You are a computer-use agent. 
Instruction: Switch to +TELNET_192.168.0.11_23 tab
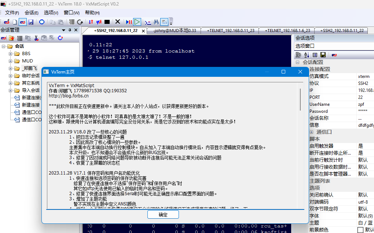coord(231,31)
